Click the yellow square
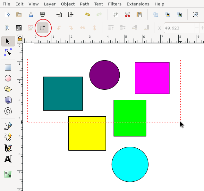 point(87,133)
